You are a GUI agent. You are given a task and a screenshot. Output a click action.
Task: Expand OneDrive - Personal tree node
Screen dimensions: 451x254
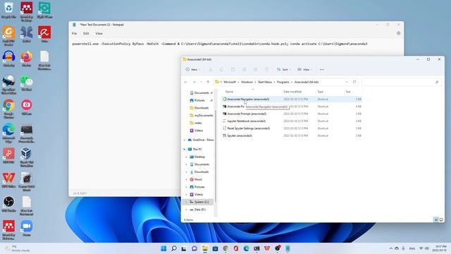click(185, 140)
